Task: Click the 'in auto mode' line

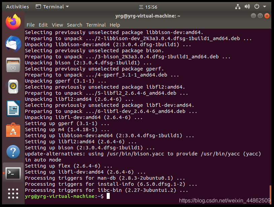Action: pyautogui.click(x=43, y=160)
